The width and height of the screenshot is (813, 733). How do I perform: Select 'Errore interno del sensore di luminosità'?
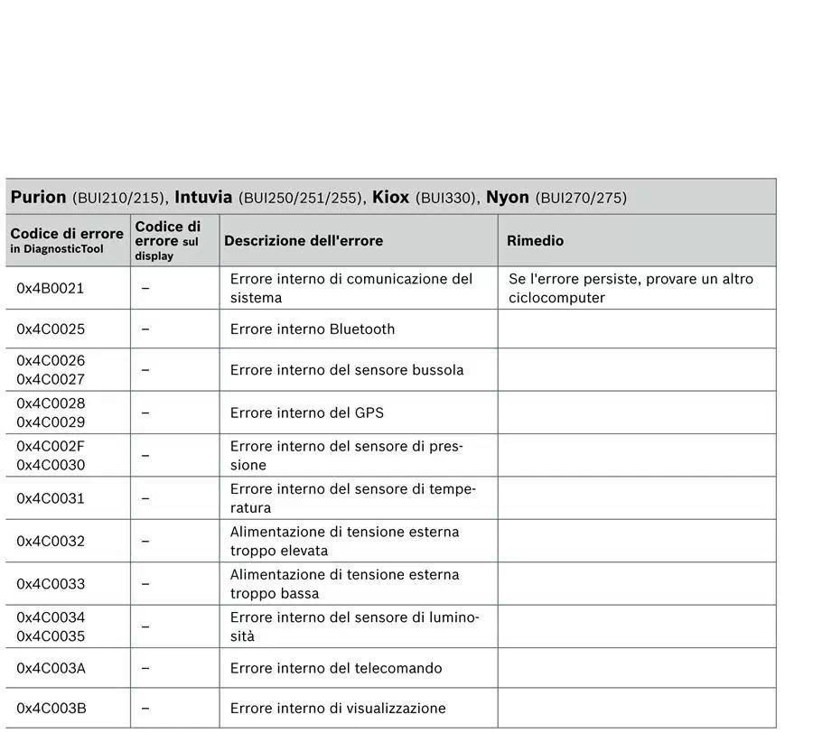tap(354, 626)
